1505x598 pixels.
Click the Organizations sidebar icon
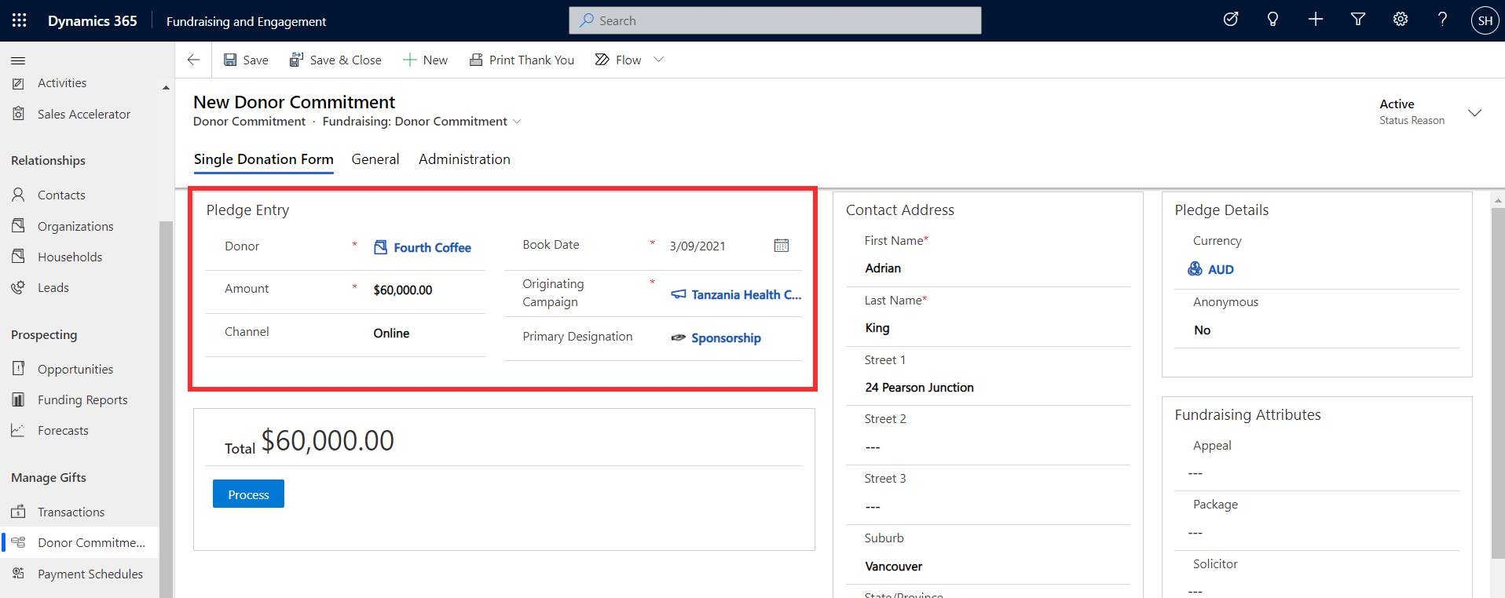coord(18,226)
